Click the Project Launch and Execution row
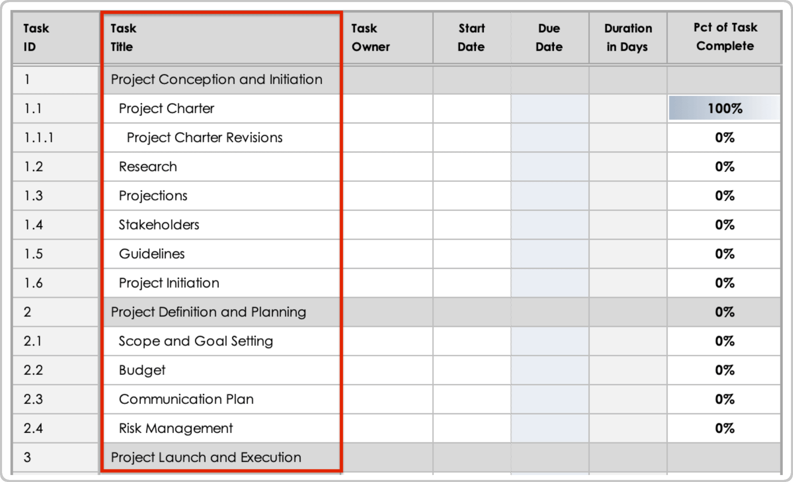This screenshot has width=793, height=482. [x=205, y=457]
